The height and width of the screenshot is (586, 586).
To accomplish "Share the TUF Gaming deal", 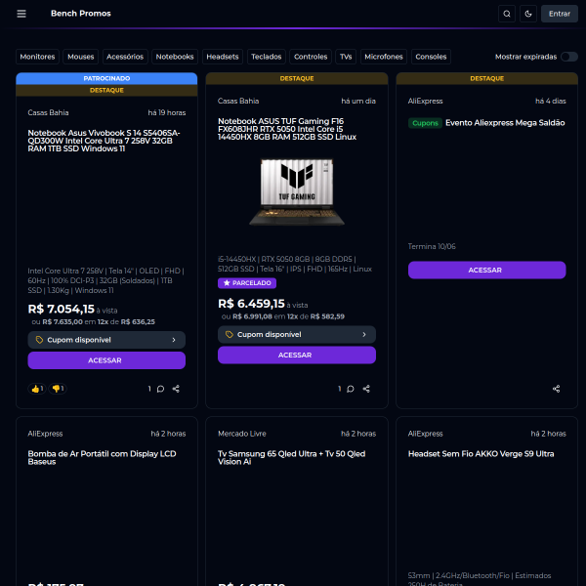I will (x=366, y=389).
